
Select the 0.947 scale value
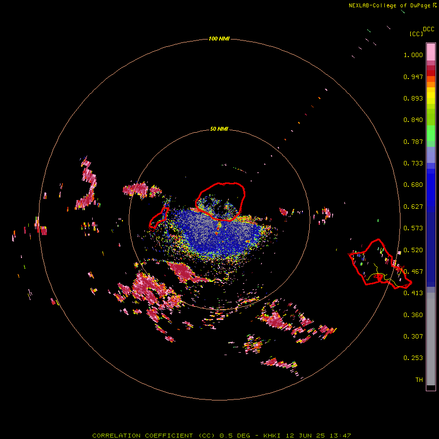click(x=413, y=77)
